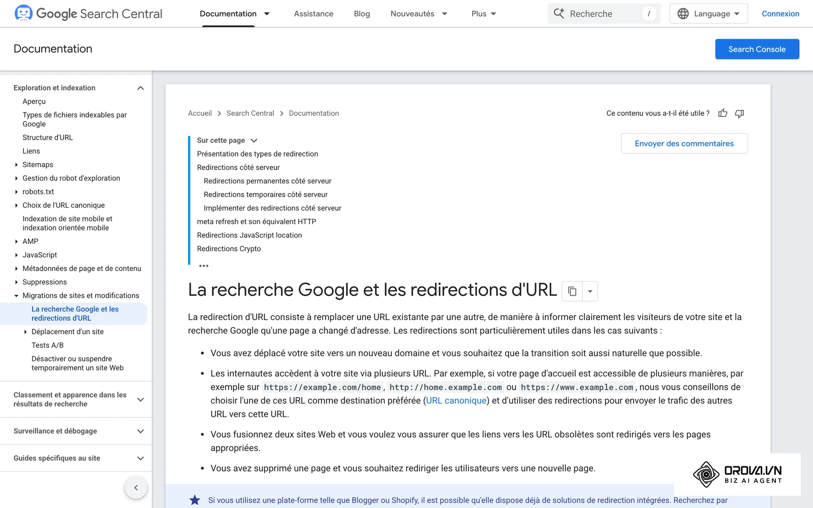Collapse the left sidebar with the chevron button
The image size is (813, 508).
(x=136, y=488)
